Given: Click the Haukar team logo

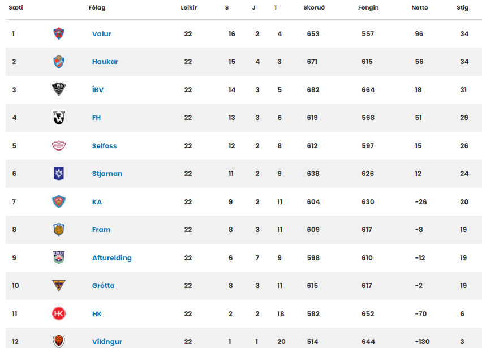Looking at the screenshot, I should [59, 62].
